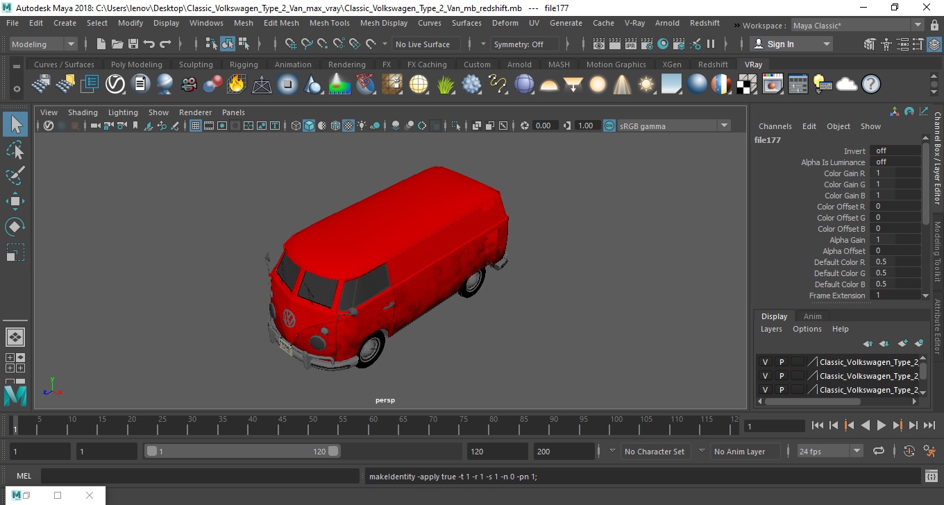Image resolution: width=944 pixels, height=505 pixels.
Task: Open the Attribute Editor side tab
Action: (x=937, y=327)
